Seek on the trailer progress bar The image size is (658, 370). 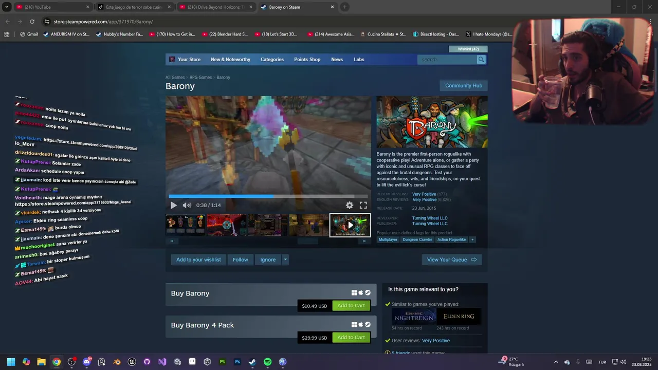click(x=268, y=196)
